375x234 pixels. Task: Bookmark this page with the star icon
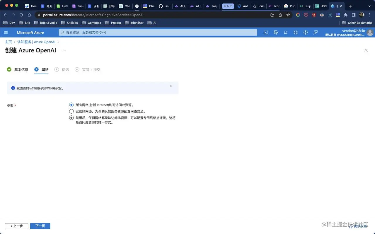(288, 15)
